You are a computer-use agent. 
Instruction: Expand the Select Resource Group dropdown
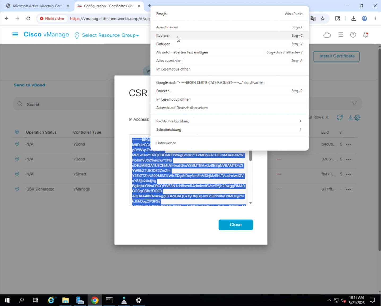(110, 35)
